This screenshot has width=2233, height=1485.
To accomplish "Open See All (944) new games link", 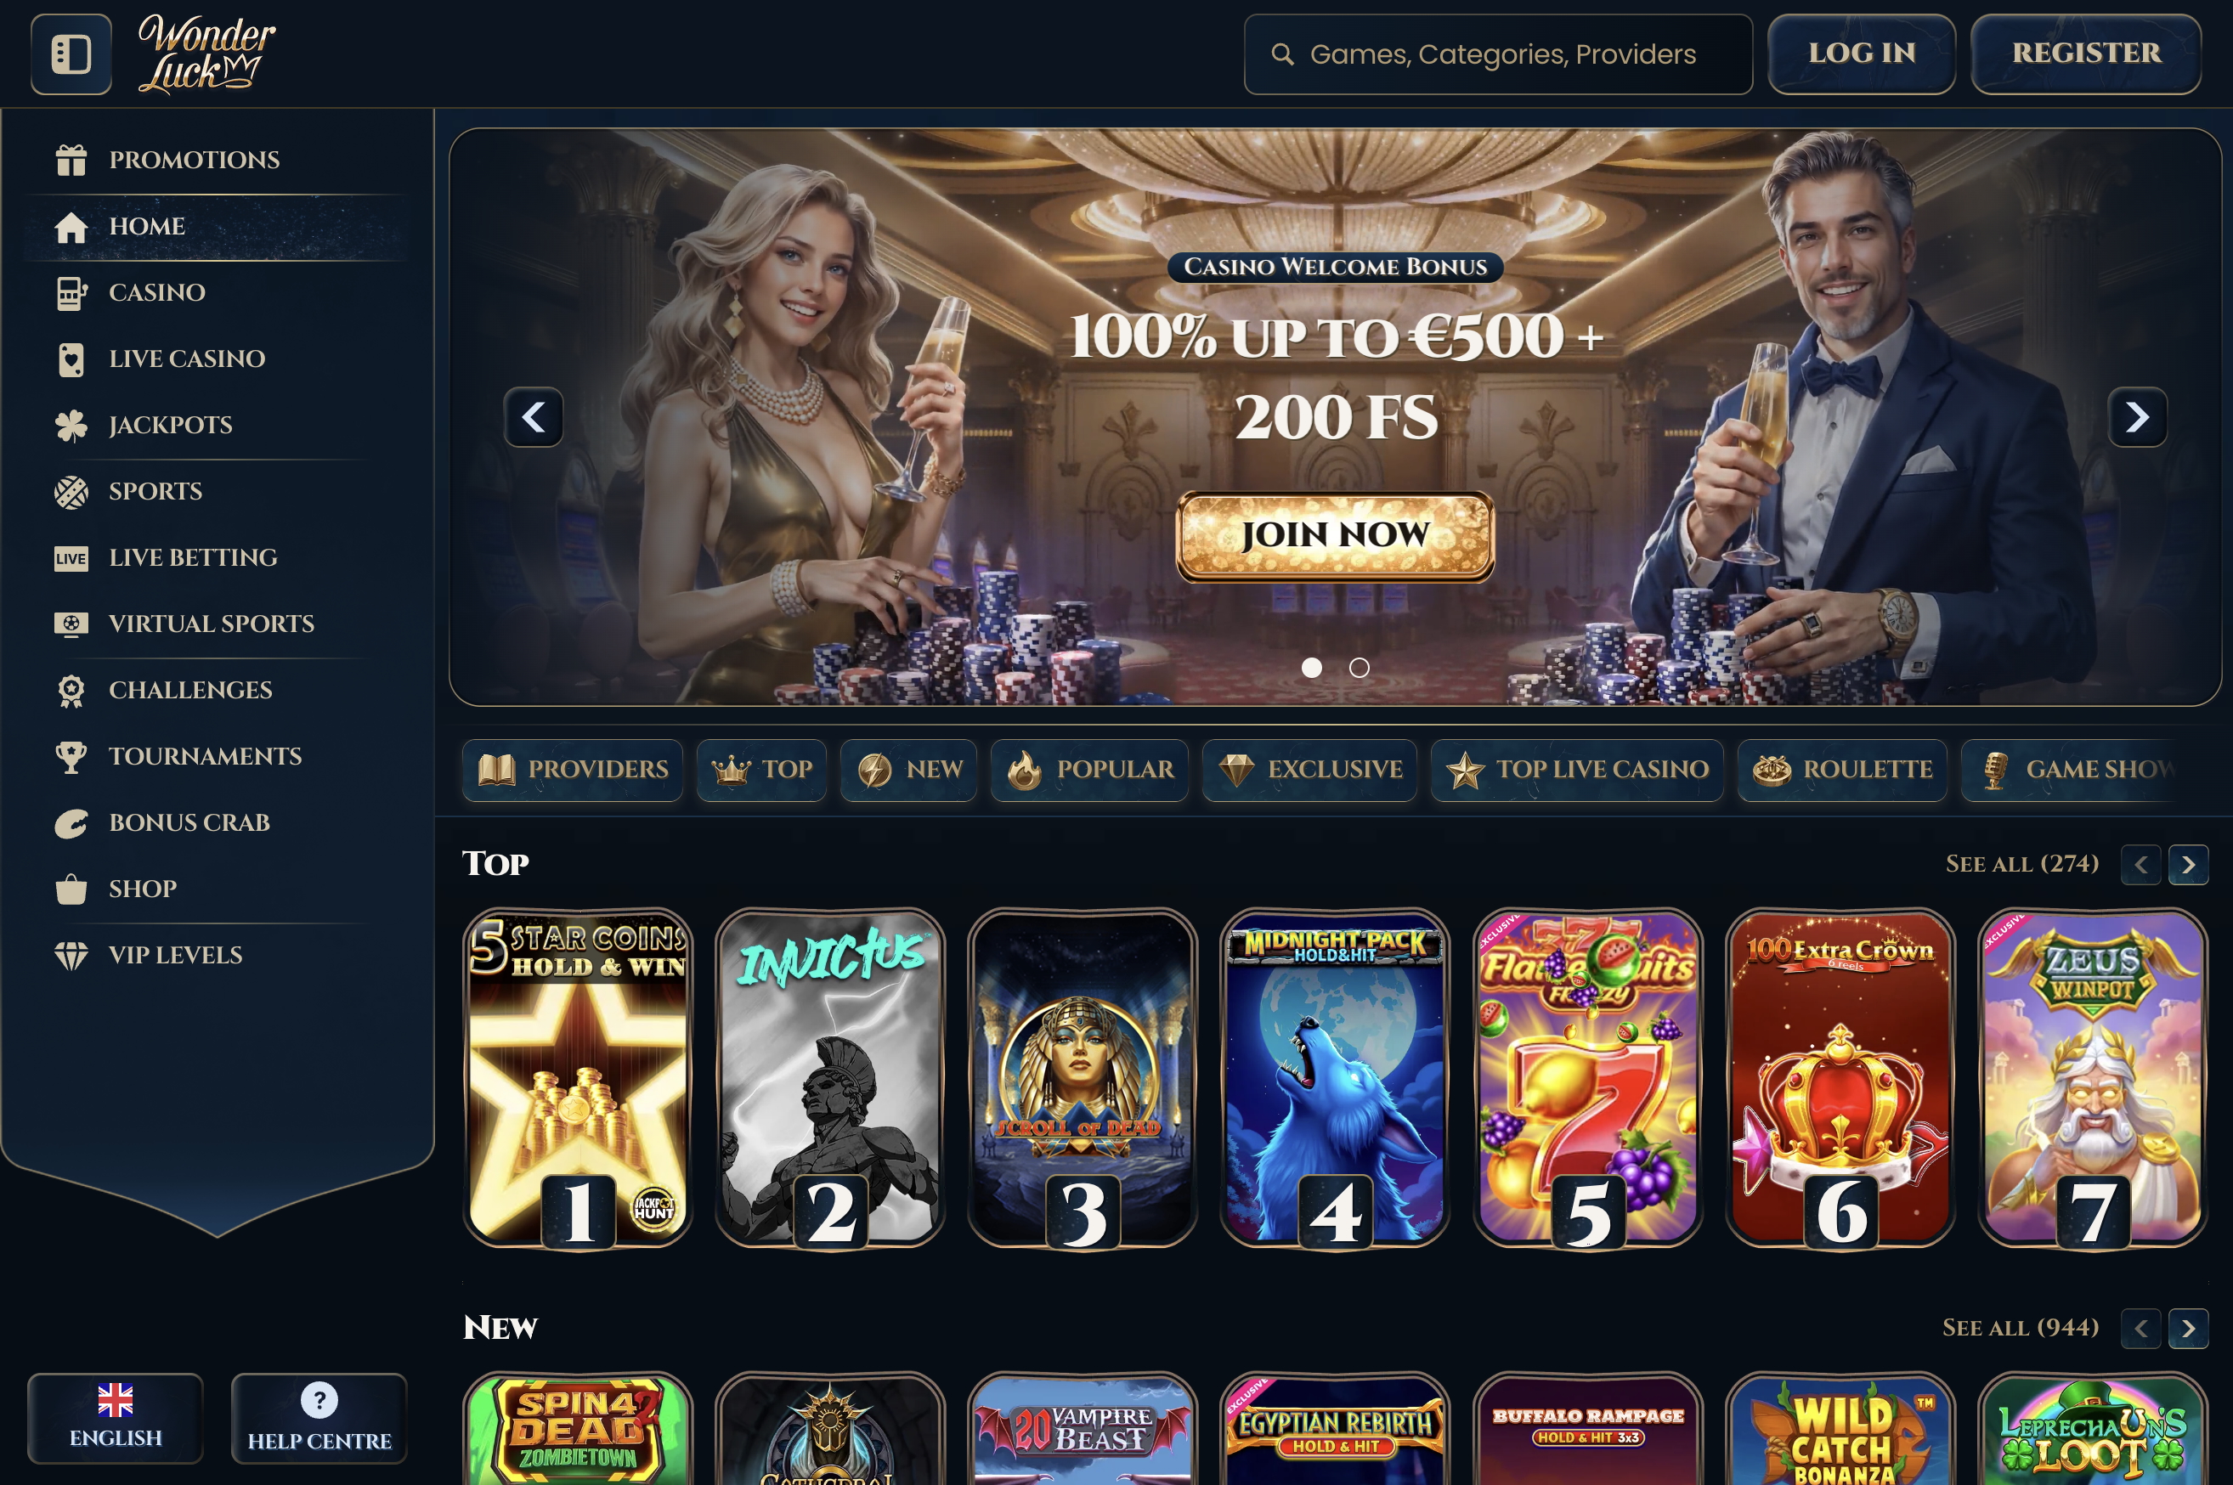I will (x=2021, y=1328).
